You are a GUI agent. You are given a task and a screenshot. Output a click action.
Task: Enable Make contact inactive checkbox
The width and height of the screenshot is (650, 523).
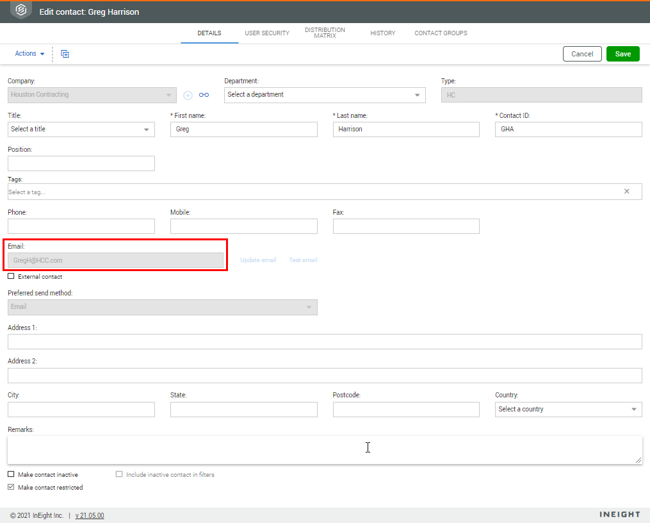click(x=11, y=475)
